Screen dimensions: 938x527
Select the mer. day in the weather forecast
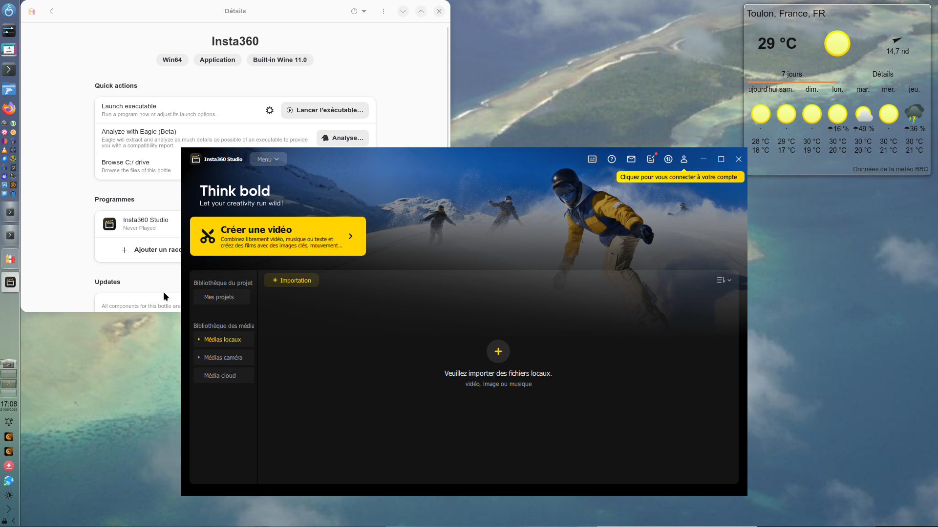(889, 89)
